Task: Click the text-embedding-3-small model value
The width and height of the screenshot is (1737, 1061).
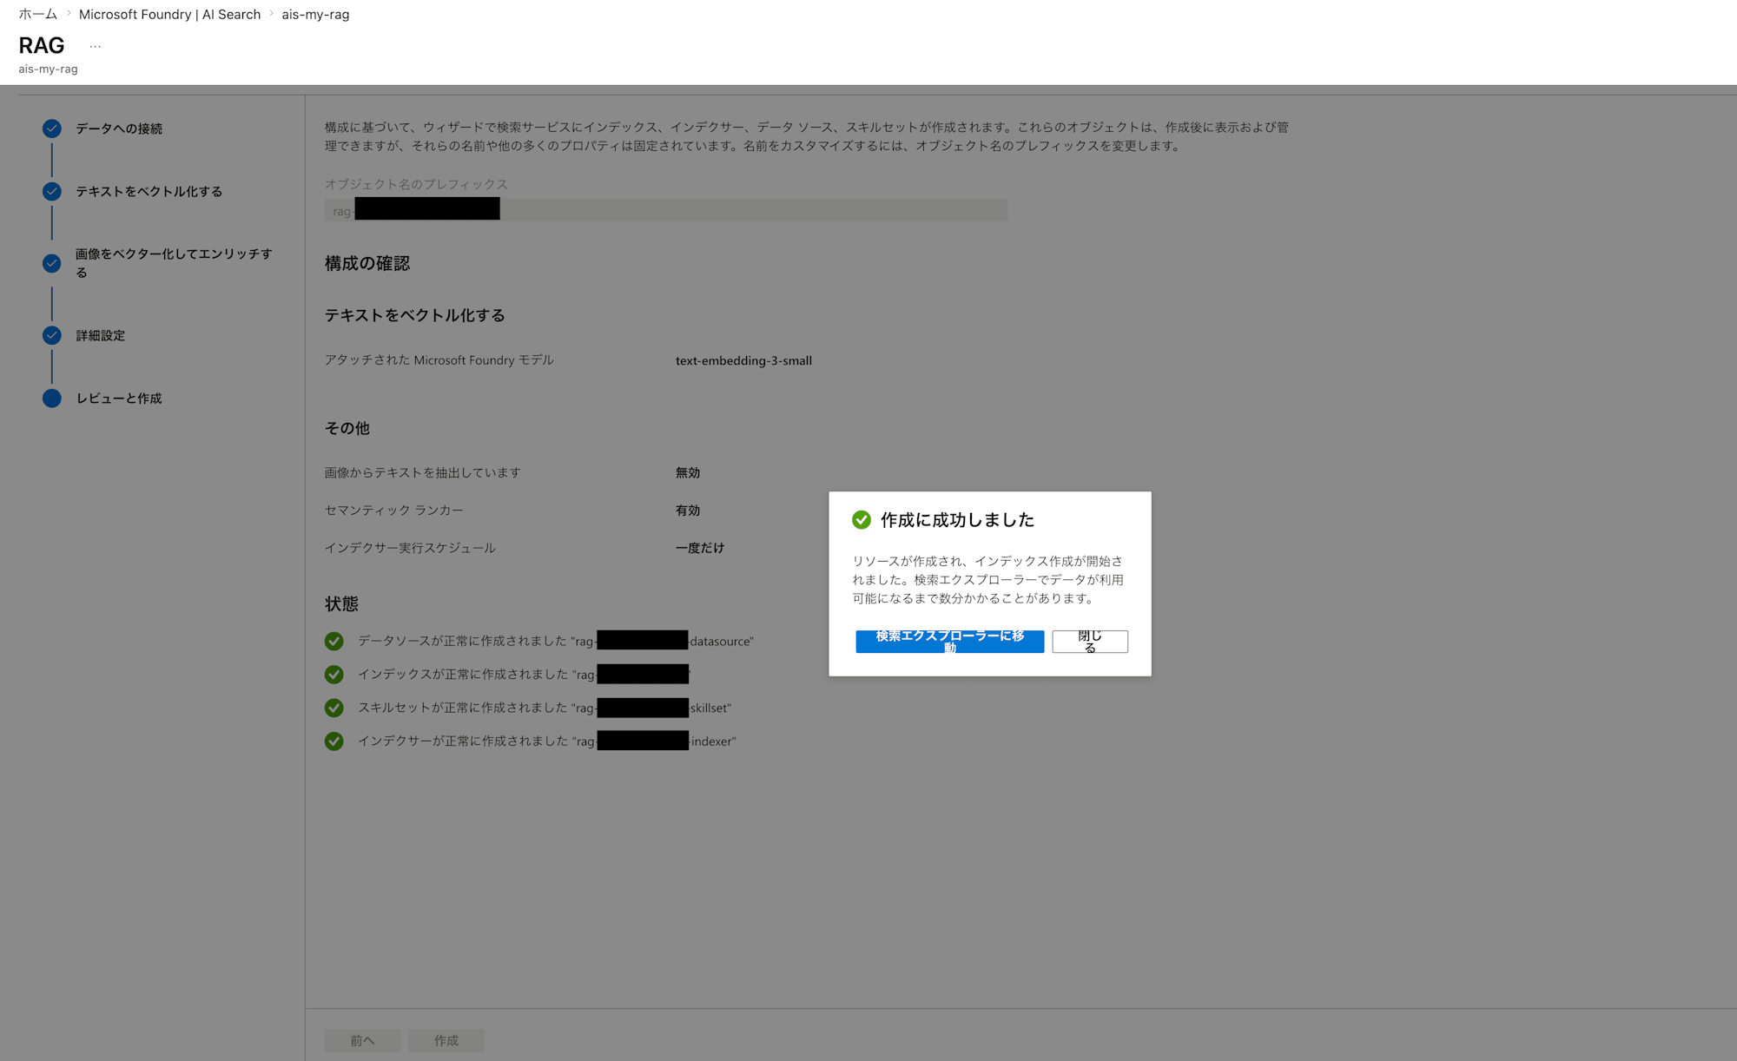Action: pyautogui.click(x=743, y=360)
